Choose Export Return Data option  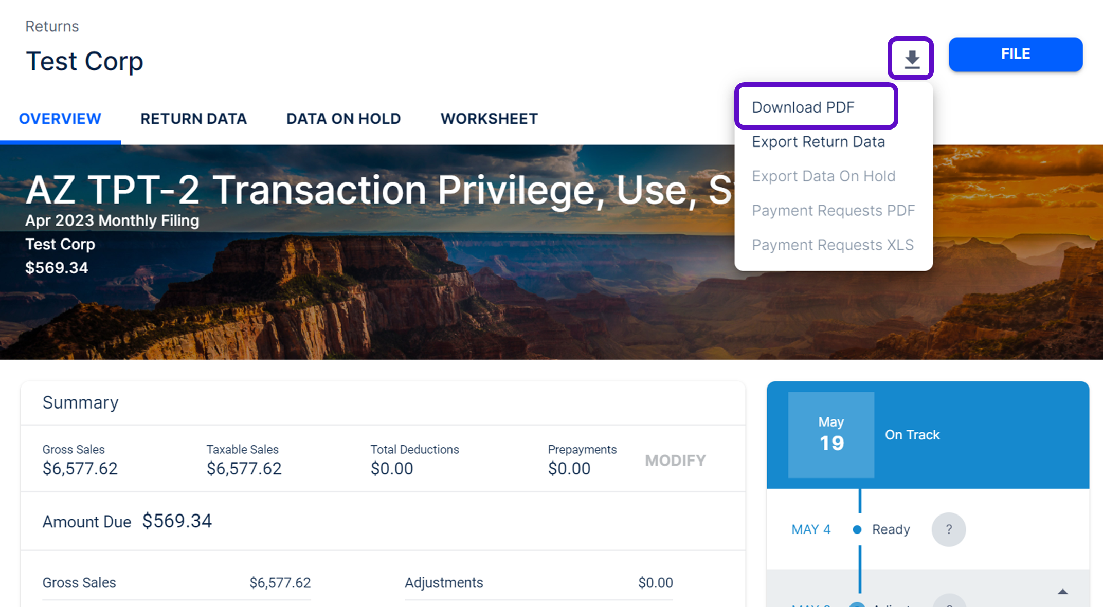click(x=818, y=142)
